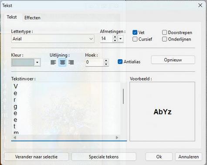Click the AbYz preview box

coord(163,111)
